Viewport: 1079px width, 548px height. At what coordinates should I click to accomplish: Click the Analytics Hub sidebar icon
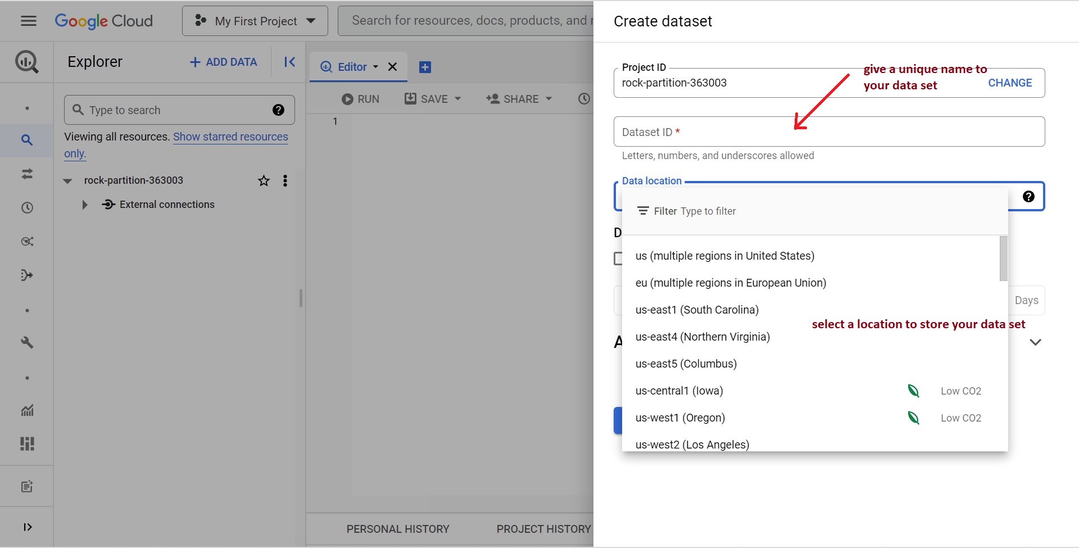27,241
